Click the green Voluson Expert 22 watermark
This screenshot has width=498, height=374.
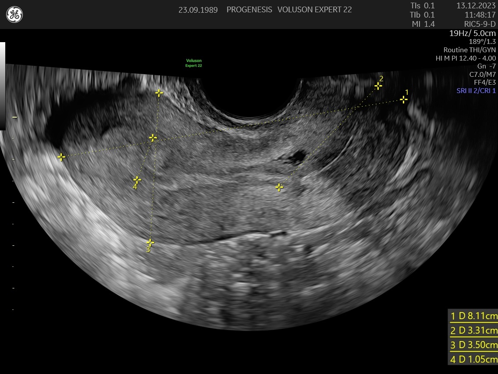pyautogui.click(x=194, y=63)
